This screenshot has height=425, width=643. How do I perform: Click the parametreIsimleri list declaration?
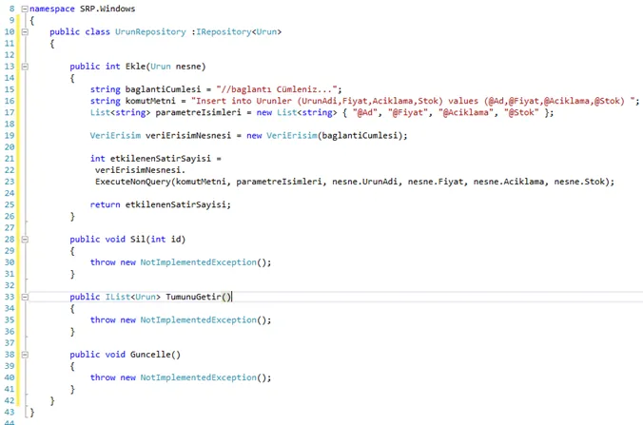pos(198,112)
